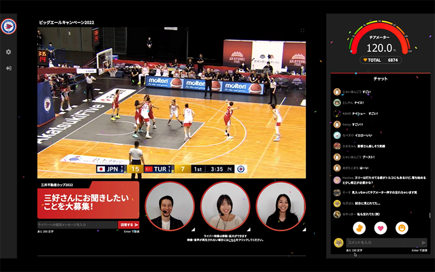The height and width of the screenshot is (272, 435).
Task: Click the cheer meter gauge
Action: pyautogui.click(x=380, y=37)
